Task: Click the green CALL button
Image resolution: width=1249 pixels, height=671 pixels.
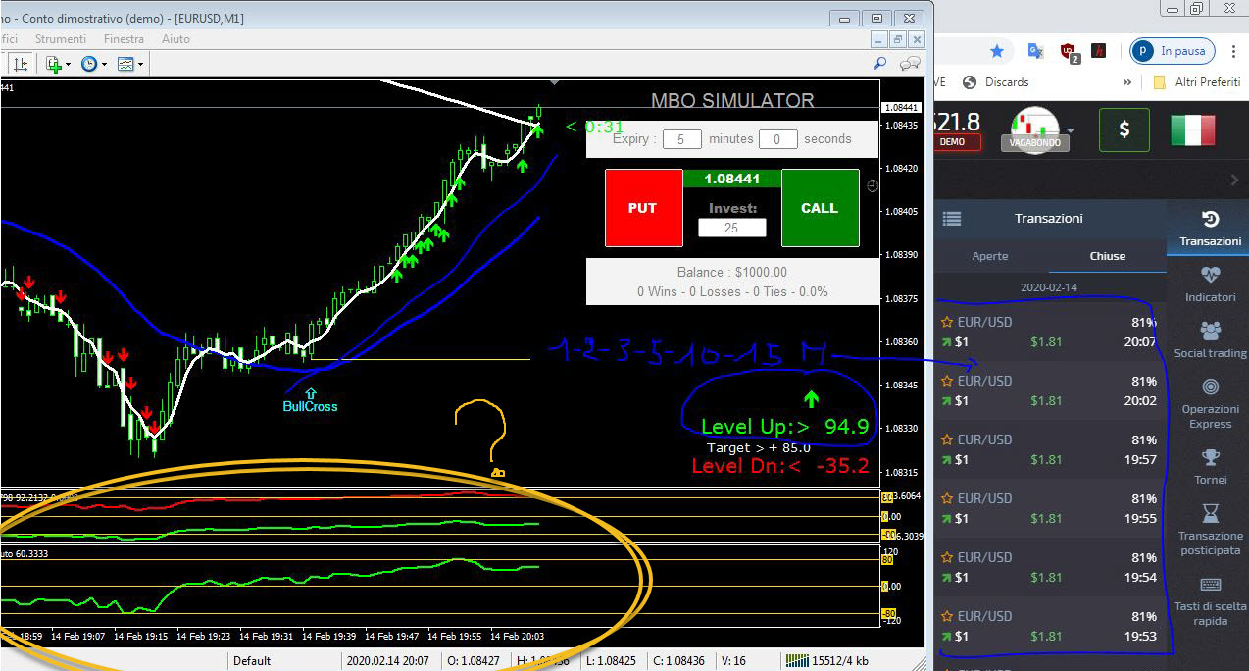Action: click(820, 208)
